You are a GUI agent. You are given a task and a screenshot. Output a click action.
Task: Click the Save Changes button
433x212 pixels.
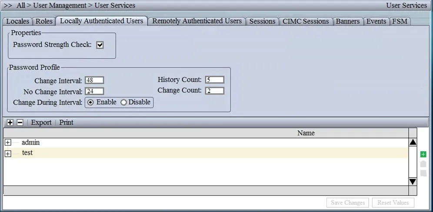[348, 202]
